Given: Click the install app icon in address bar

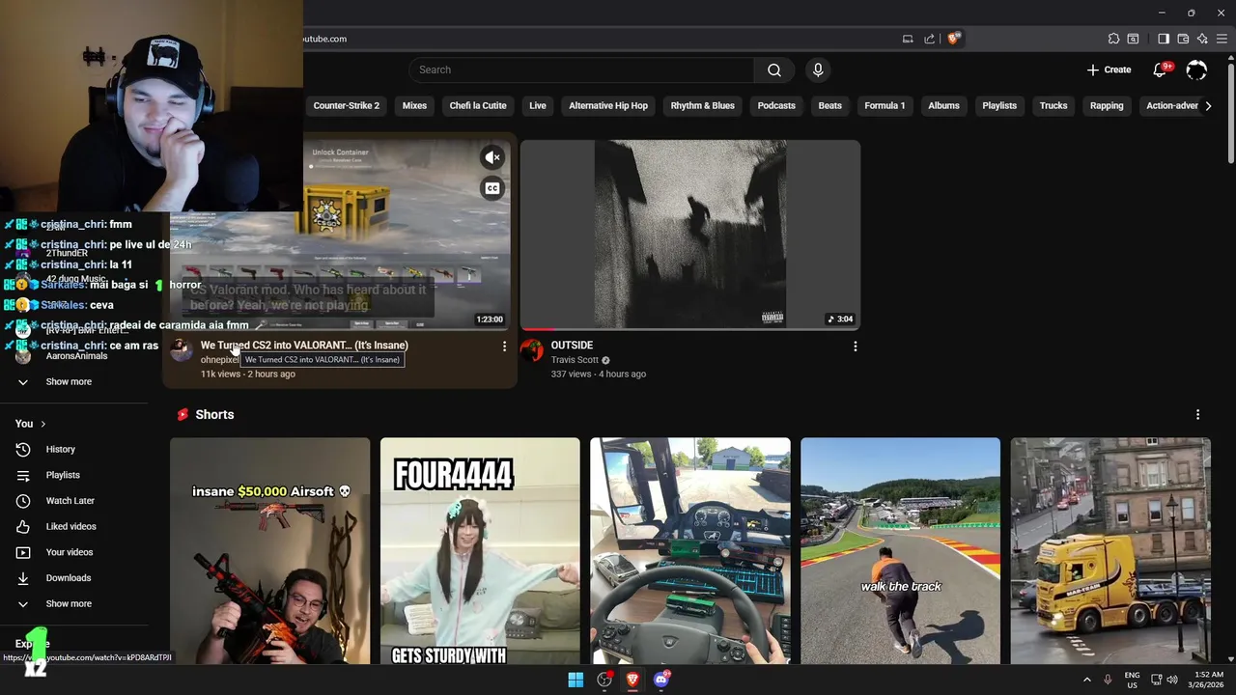Looking at the screenshot, I should click(x=908, y=39).
